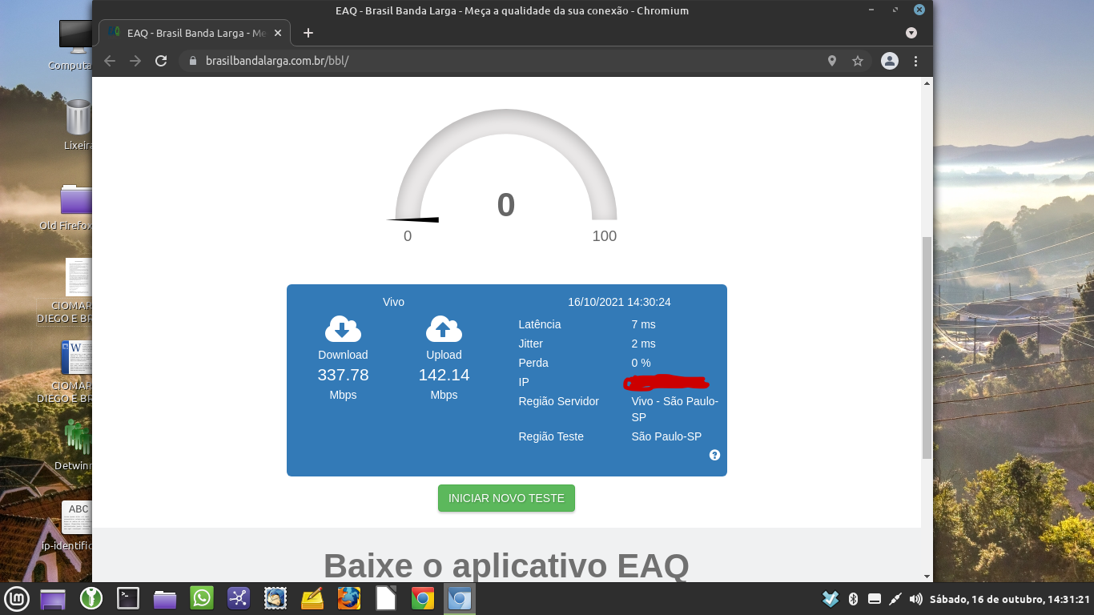
Task: Click the Latência value 7 ms
Action: (643, 324)
